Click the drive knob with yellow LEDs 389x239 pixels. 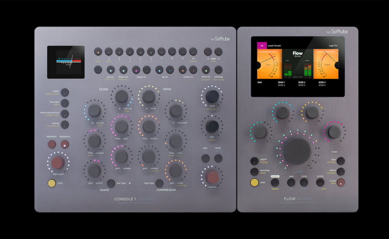click(149, 96)
